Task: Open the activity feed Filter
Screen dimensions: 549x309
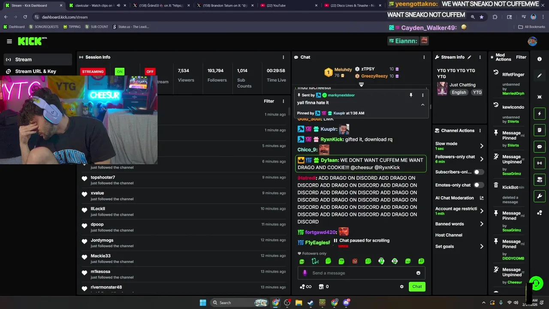Action: pos(269,101)
